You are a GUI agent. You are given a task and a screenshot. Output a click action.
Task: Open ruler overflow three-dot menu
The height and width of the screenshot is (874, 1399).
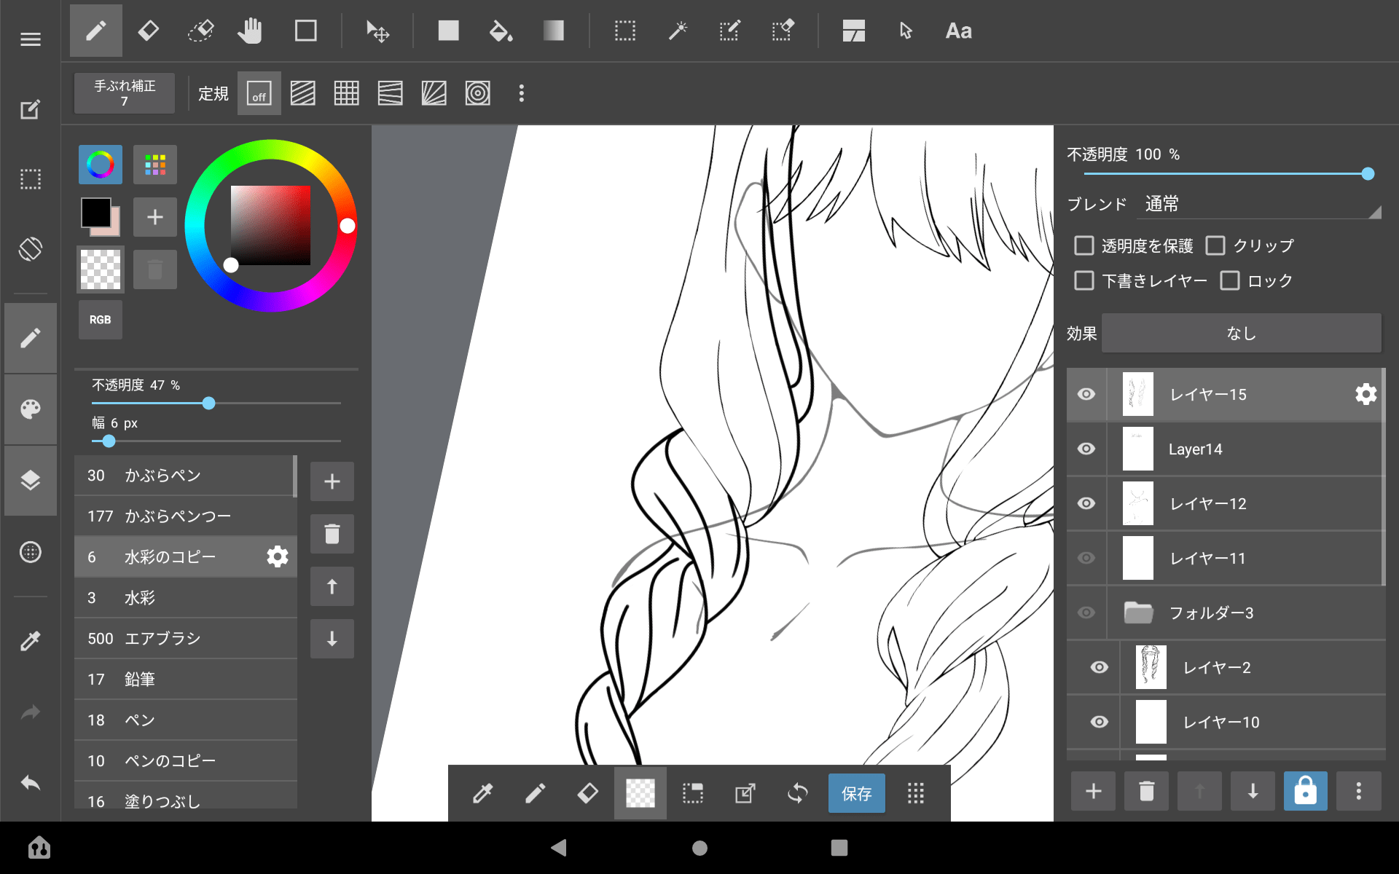pos(521,93)
